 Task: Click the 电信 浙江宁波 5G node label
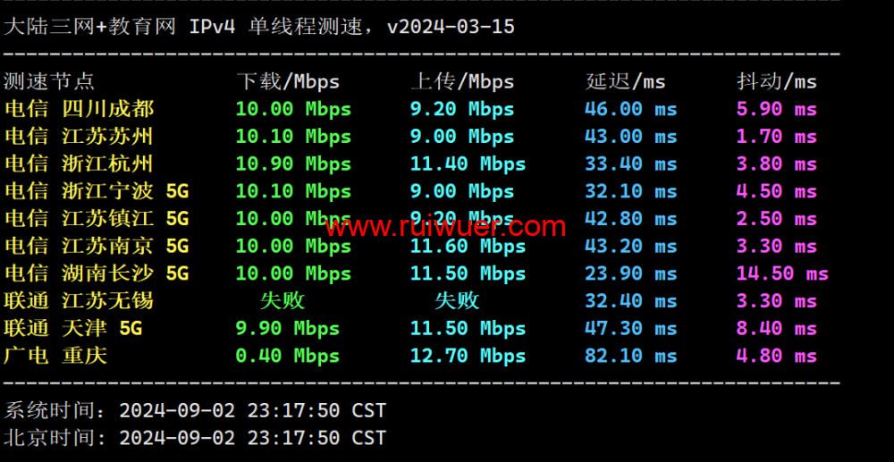click(97, 191)
